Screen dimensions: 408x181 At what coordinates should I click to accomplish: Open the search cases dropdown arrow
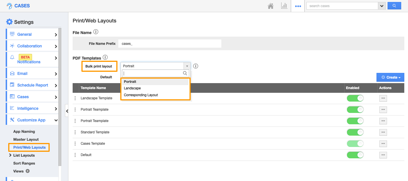382,6
